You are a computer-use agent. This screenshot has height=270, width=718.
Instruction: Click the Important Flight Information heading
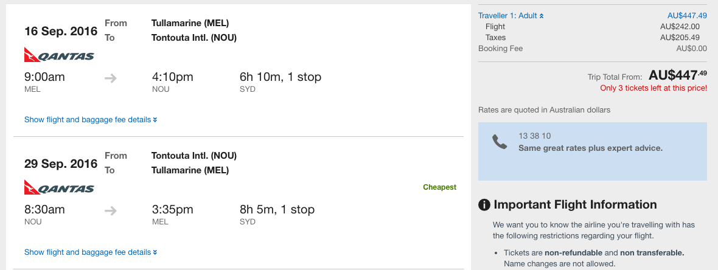tap(575, 204)
